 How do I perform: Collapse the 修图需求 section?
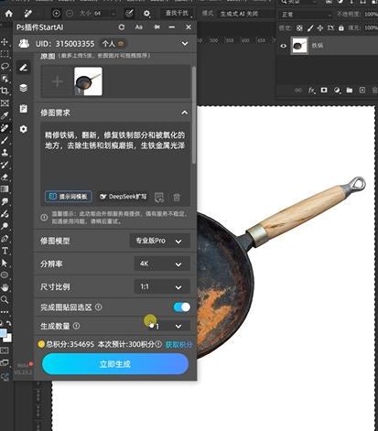[x=185, y=113]
